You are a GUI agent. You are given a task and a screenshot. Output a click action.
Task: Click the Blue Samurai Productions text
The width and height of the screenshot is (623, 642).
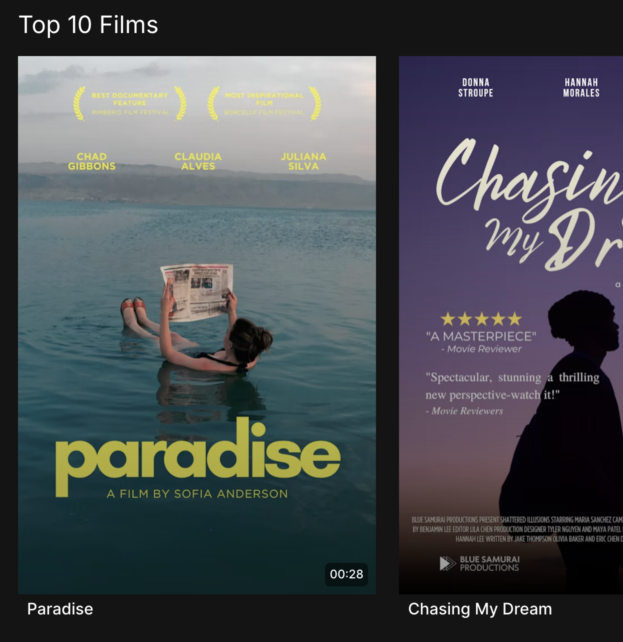489,563
